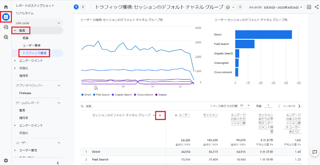320x165 pixels.
Task: Toggle the Display series in the legend
Action: click(161, 95)
